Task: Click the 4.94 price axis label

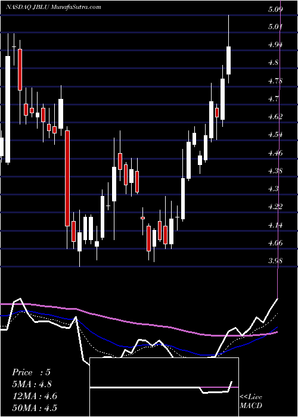Action: click(275, 45)
